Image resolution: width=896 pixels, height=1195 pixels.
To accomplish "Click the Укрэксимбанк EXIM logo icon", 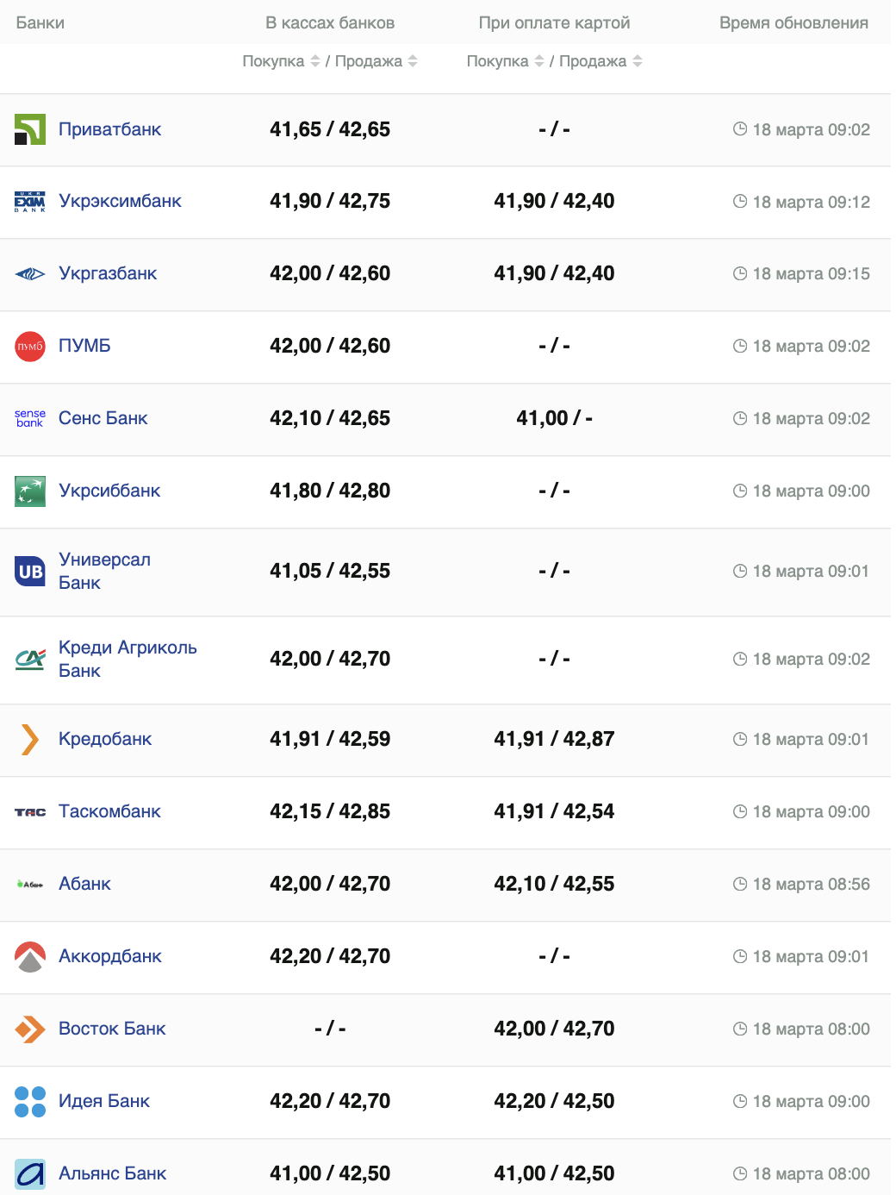I will 30,202.
